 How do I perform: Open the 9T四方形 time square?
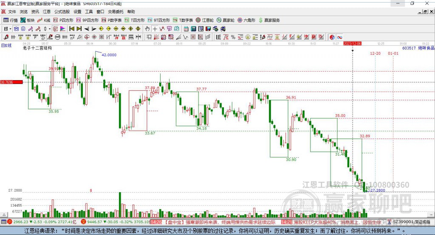coord(159,20)
